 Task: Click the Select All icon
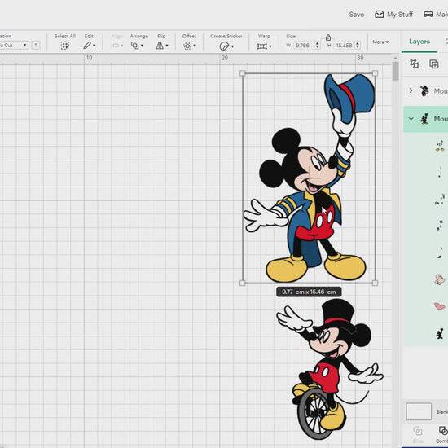(65, 46)
